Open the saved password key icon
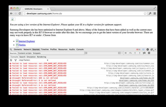Viewport: 166px width, 107px height. point(150,13)
